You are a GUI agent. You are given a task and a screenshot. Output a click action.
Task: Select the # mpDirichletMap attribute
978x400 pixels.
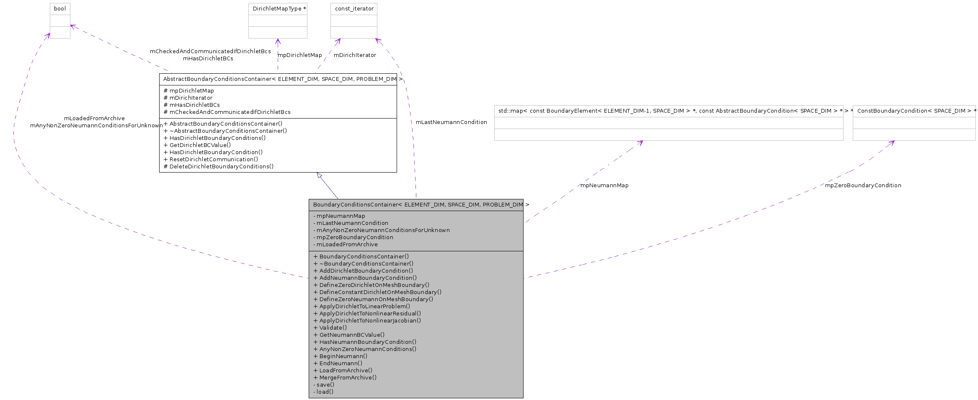coord(189,91)
